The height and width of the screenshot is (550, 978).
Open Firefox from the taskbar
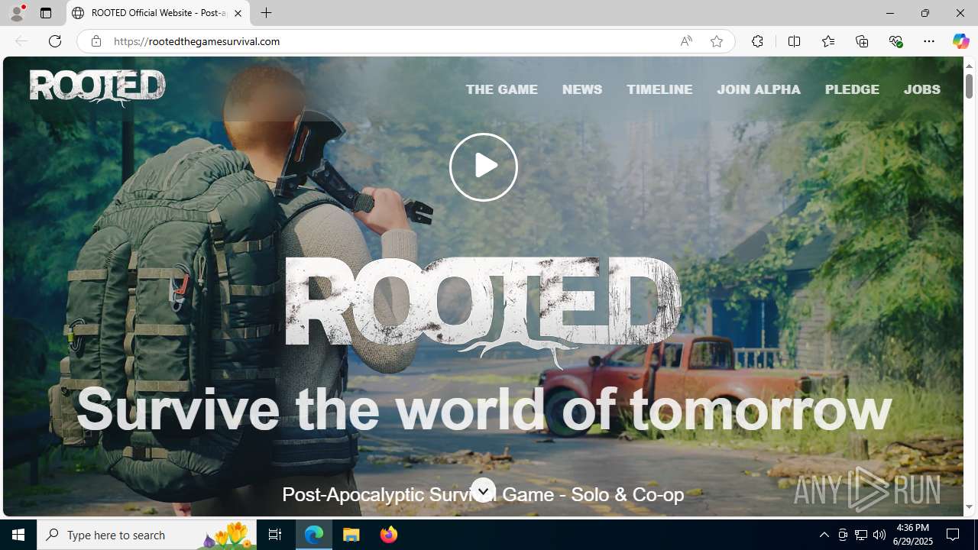click(x=389, y=535)
